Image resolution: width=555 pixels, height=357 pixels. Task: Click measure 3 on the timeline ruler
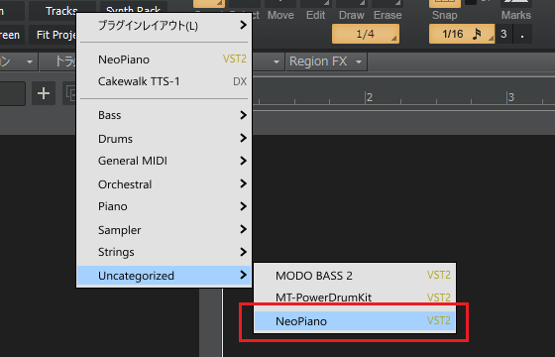tap(510, 97)
